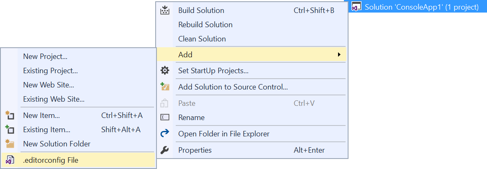
Task: Click the Build Solution icon
Action: [x=165, y=10]
